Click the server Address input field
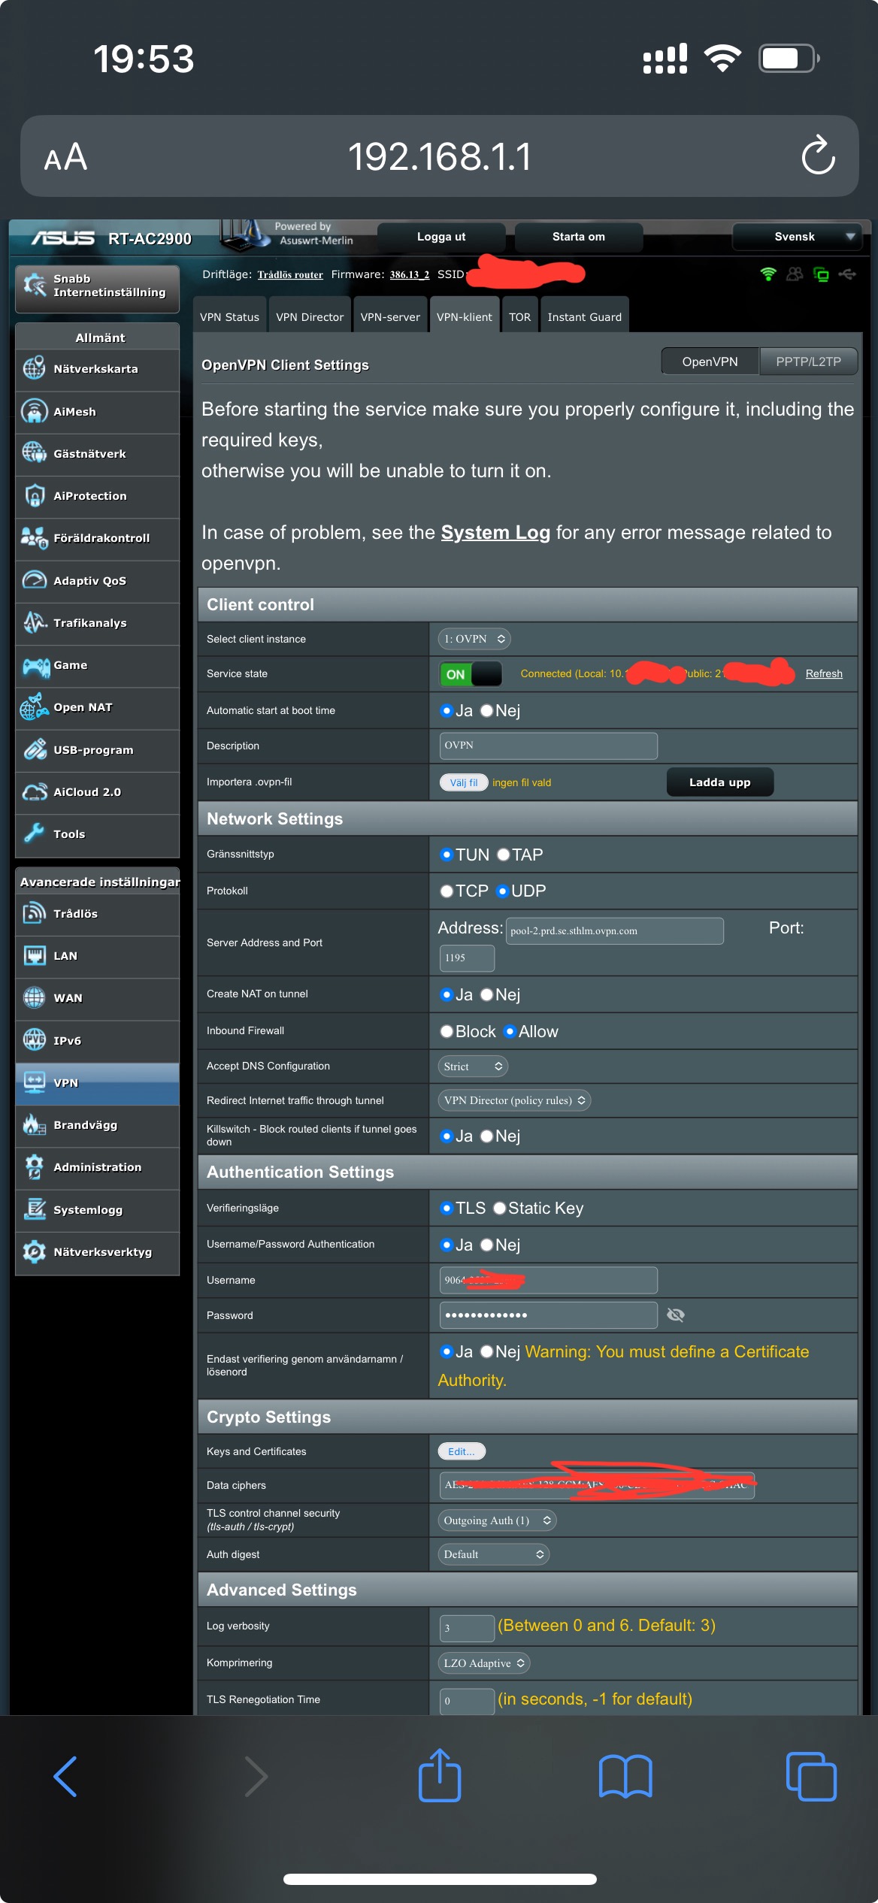This screenshot has width=878, height=1903. pyautogui.click(x=614, y=930)
